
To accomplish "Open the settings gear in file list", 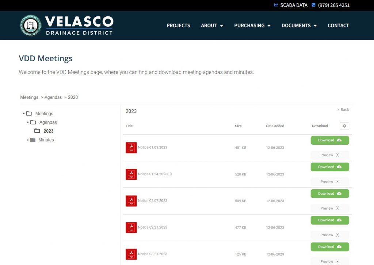I will pos(344,126).
